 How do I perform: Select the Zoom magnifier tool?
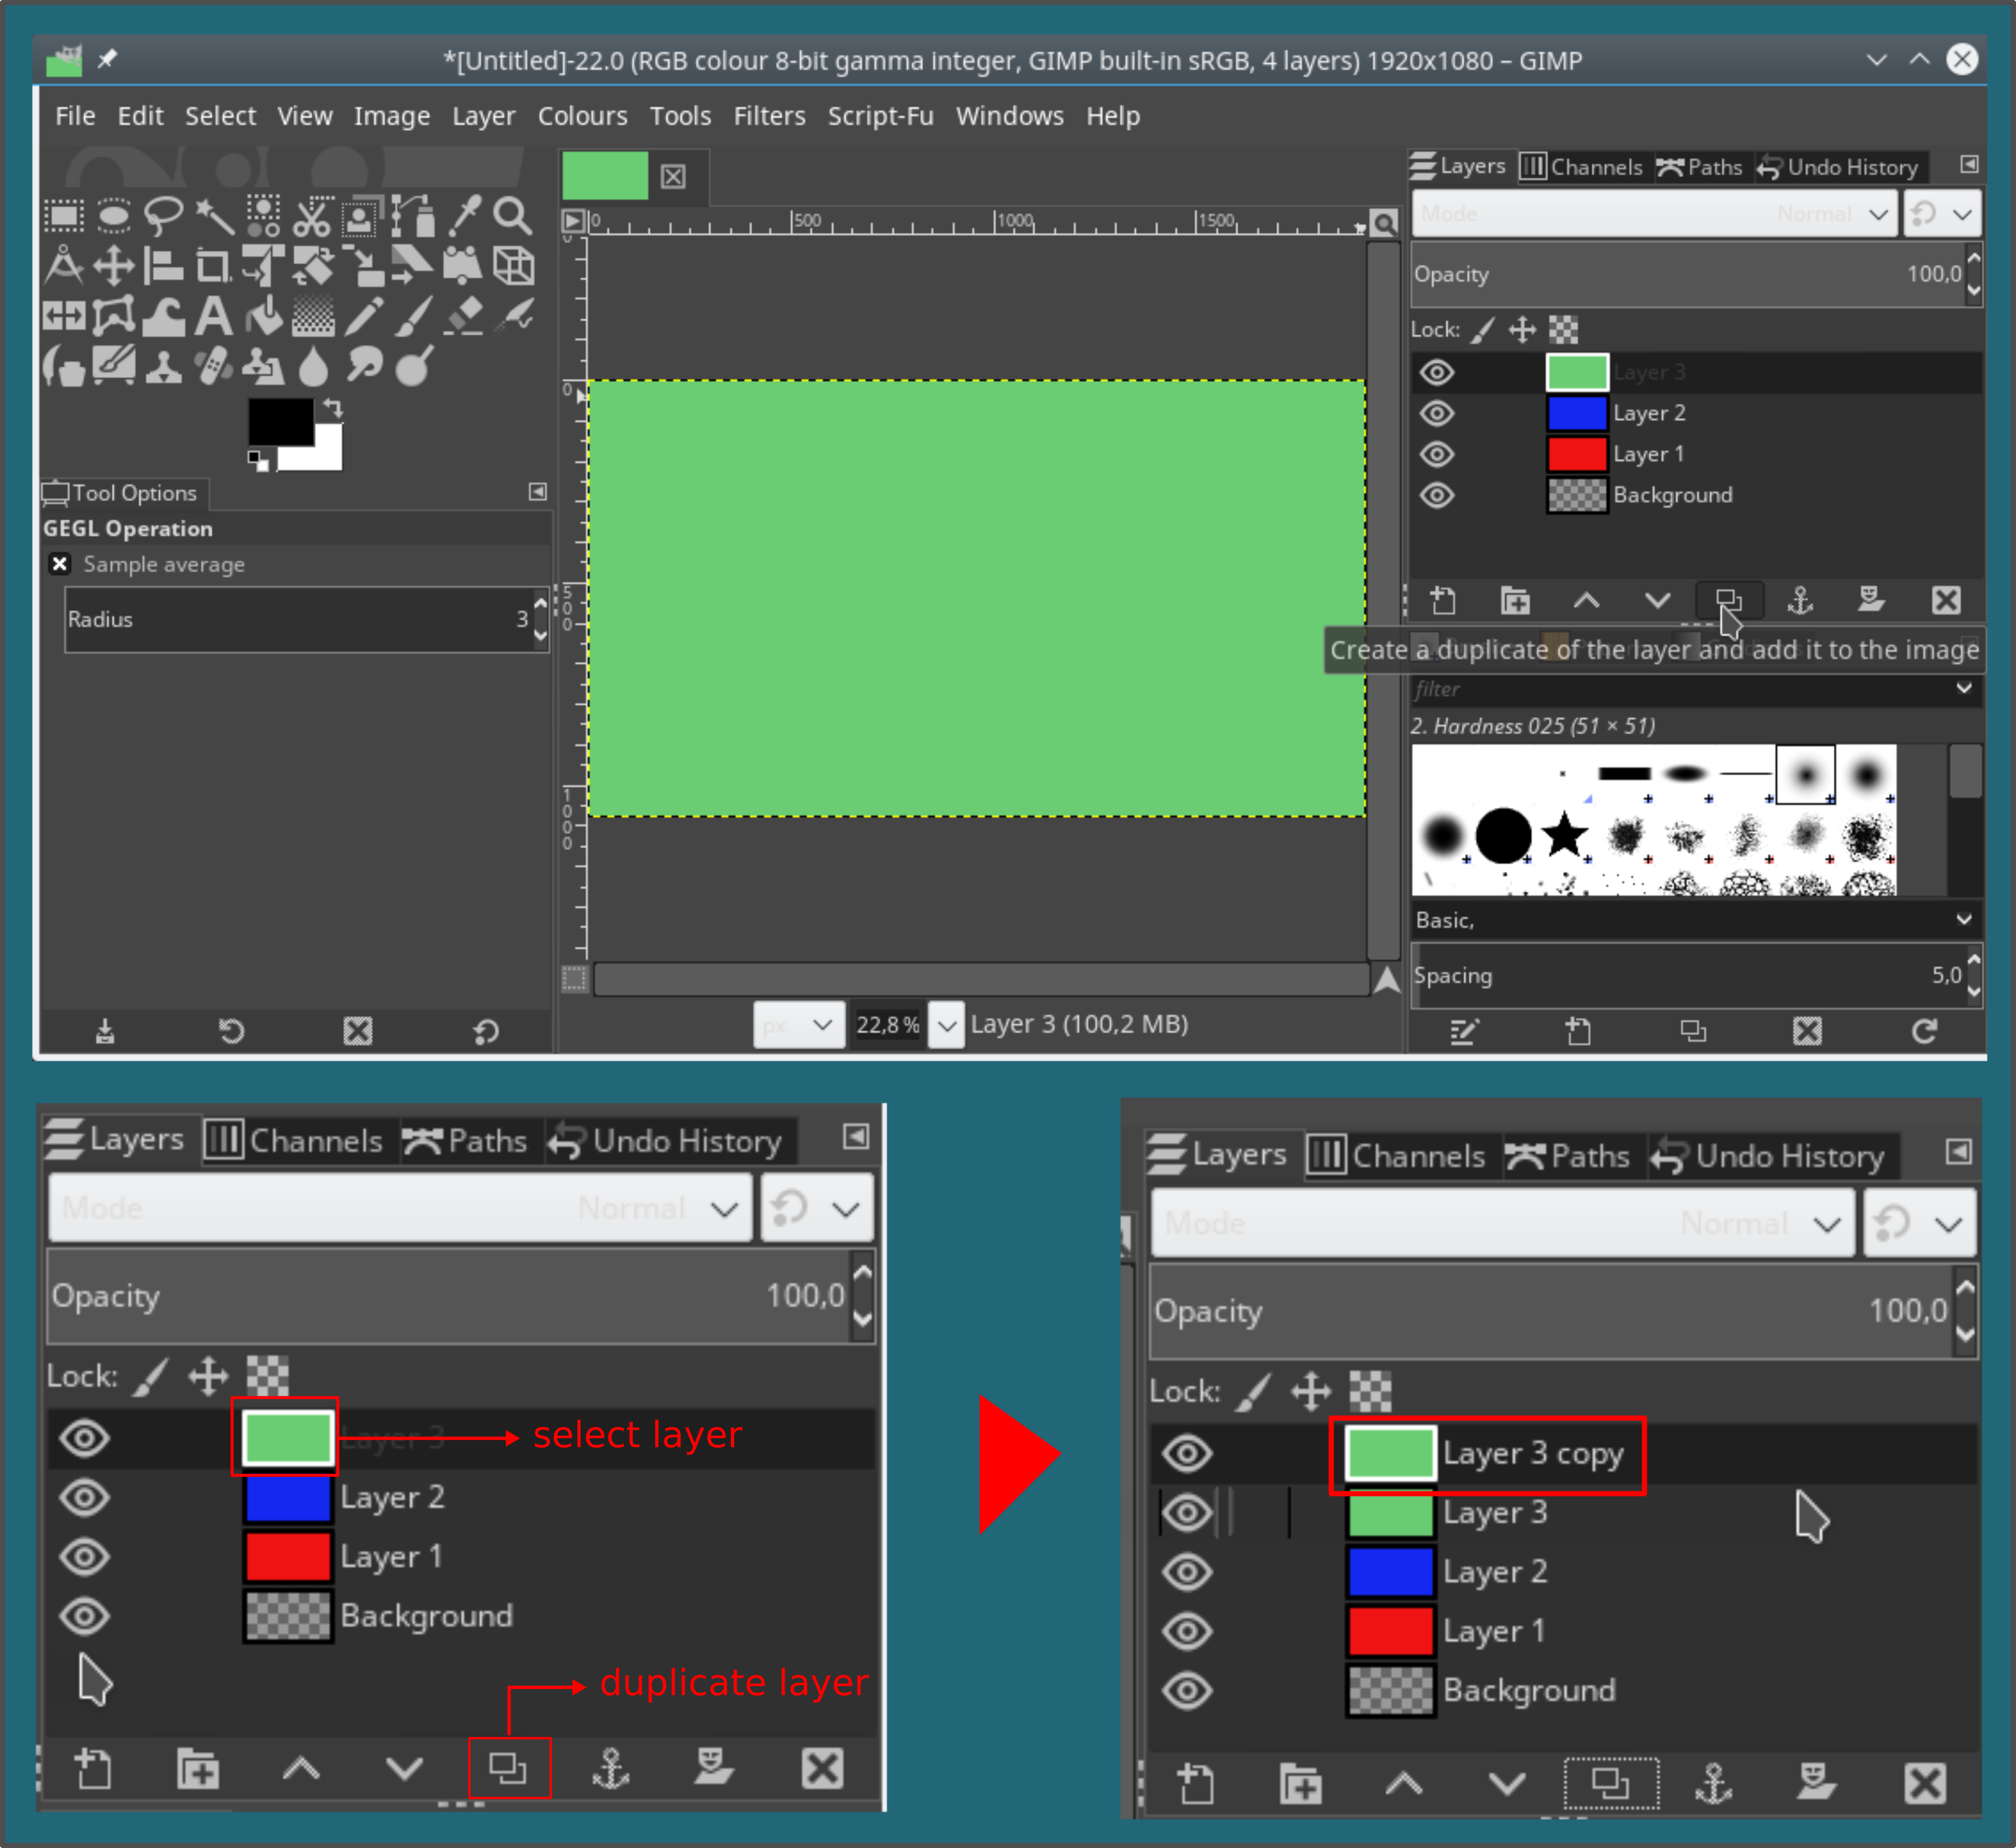[512, 216]
